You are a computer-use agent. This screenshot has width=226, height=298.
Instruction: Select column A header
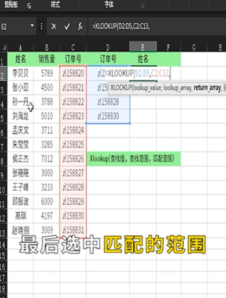coord(20,47)
